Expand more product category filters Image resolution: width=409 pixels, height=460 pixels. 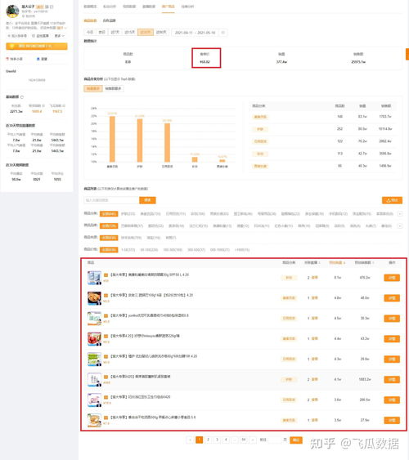(400, 214)
